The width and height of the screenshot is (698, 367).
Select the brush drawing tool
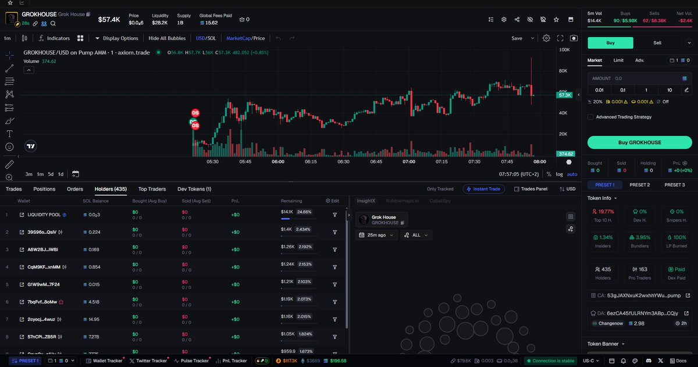click(x=9, y=121)
